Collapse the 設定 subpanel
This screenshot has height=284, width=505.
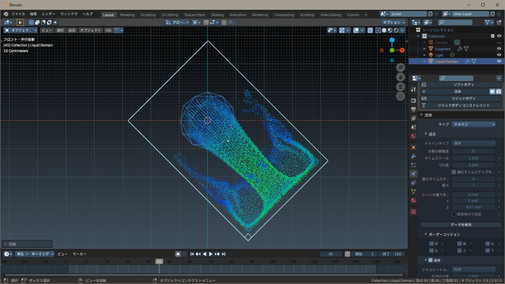(426, 134)
